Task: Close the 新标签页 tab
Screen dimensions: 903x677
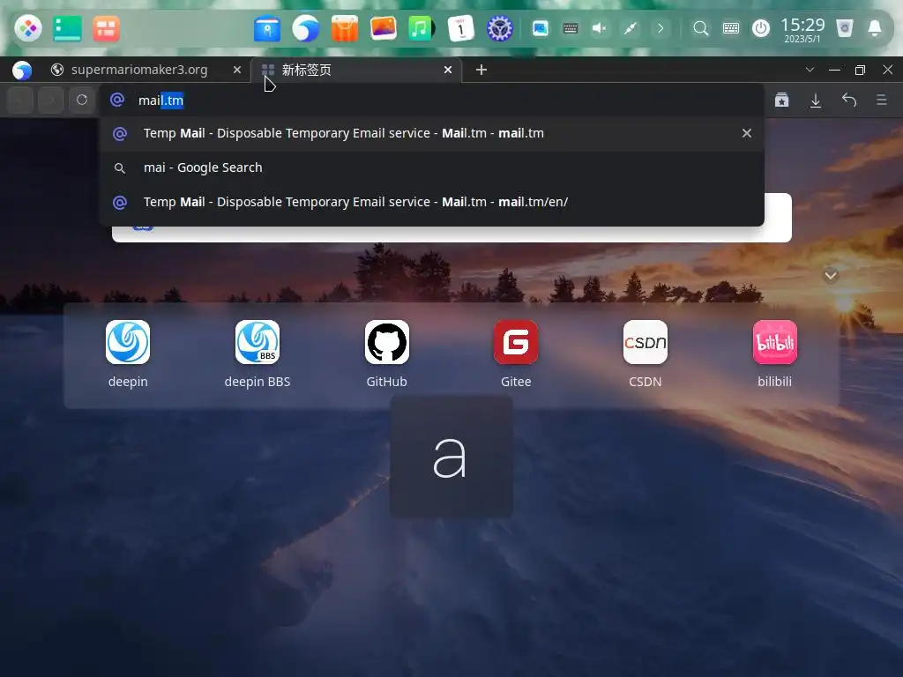Action: point(447,70)
